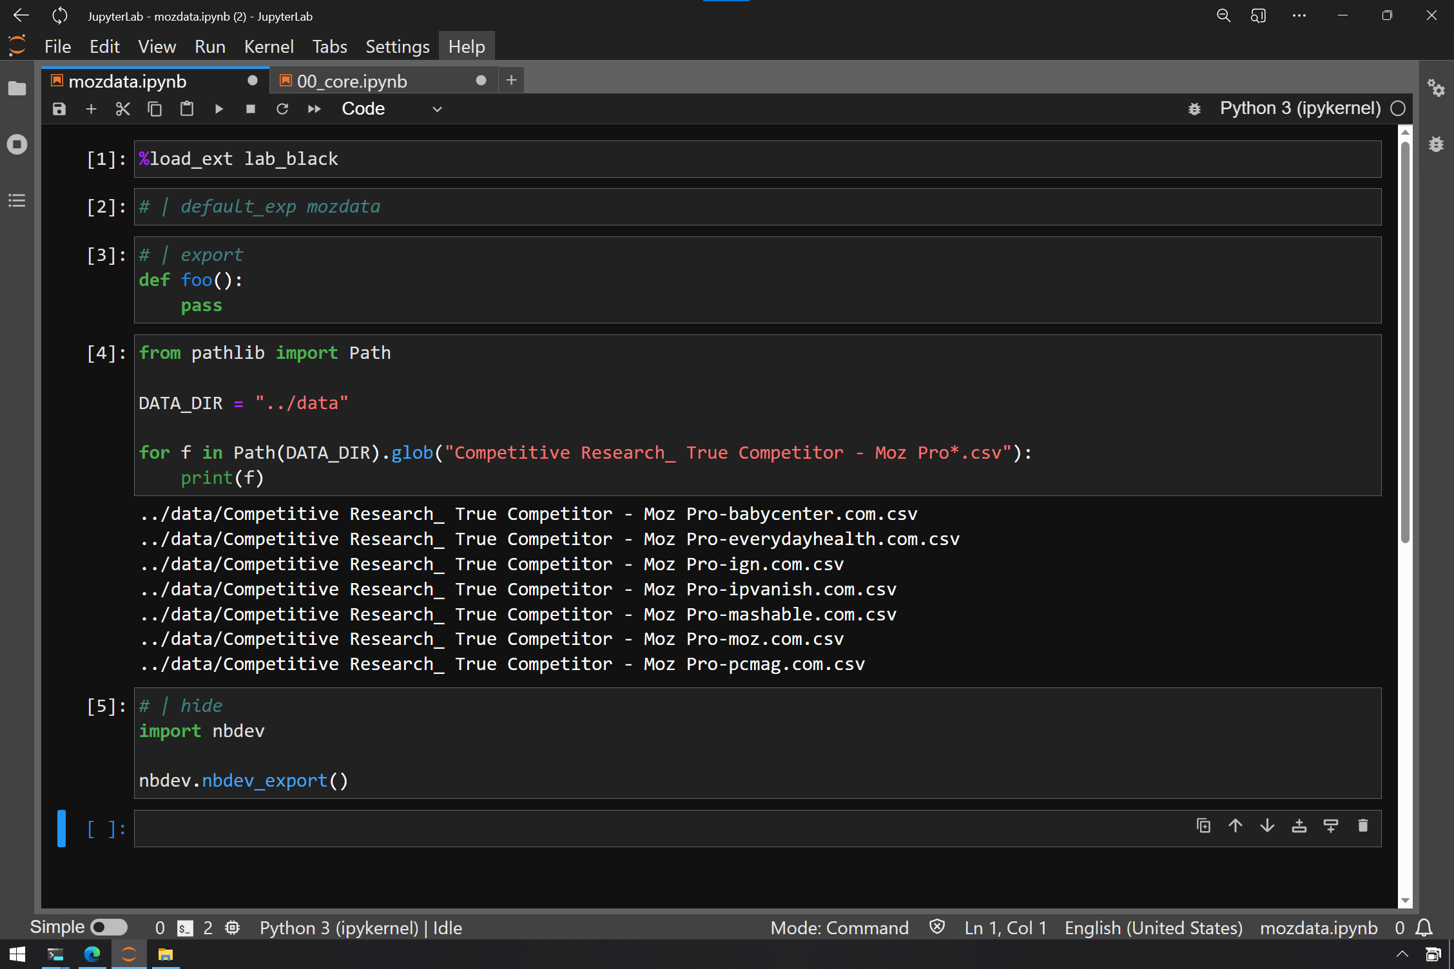
Task: Open the Windows Start menu
Action: [18, 954]
